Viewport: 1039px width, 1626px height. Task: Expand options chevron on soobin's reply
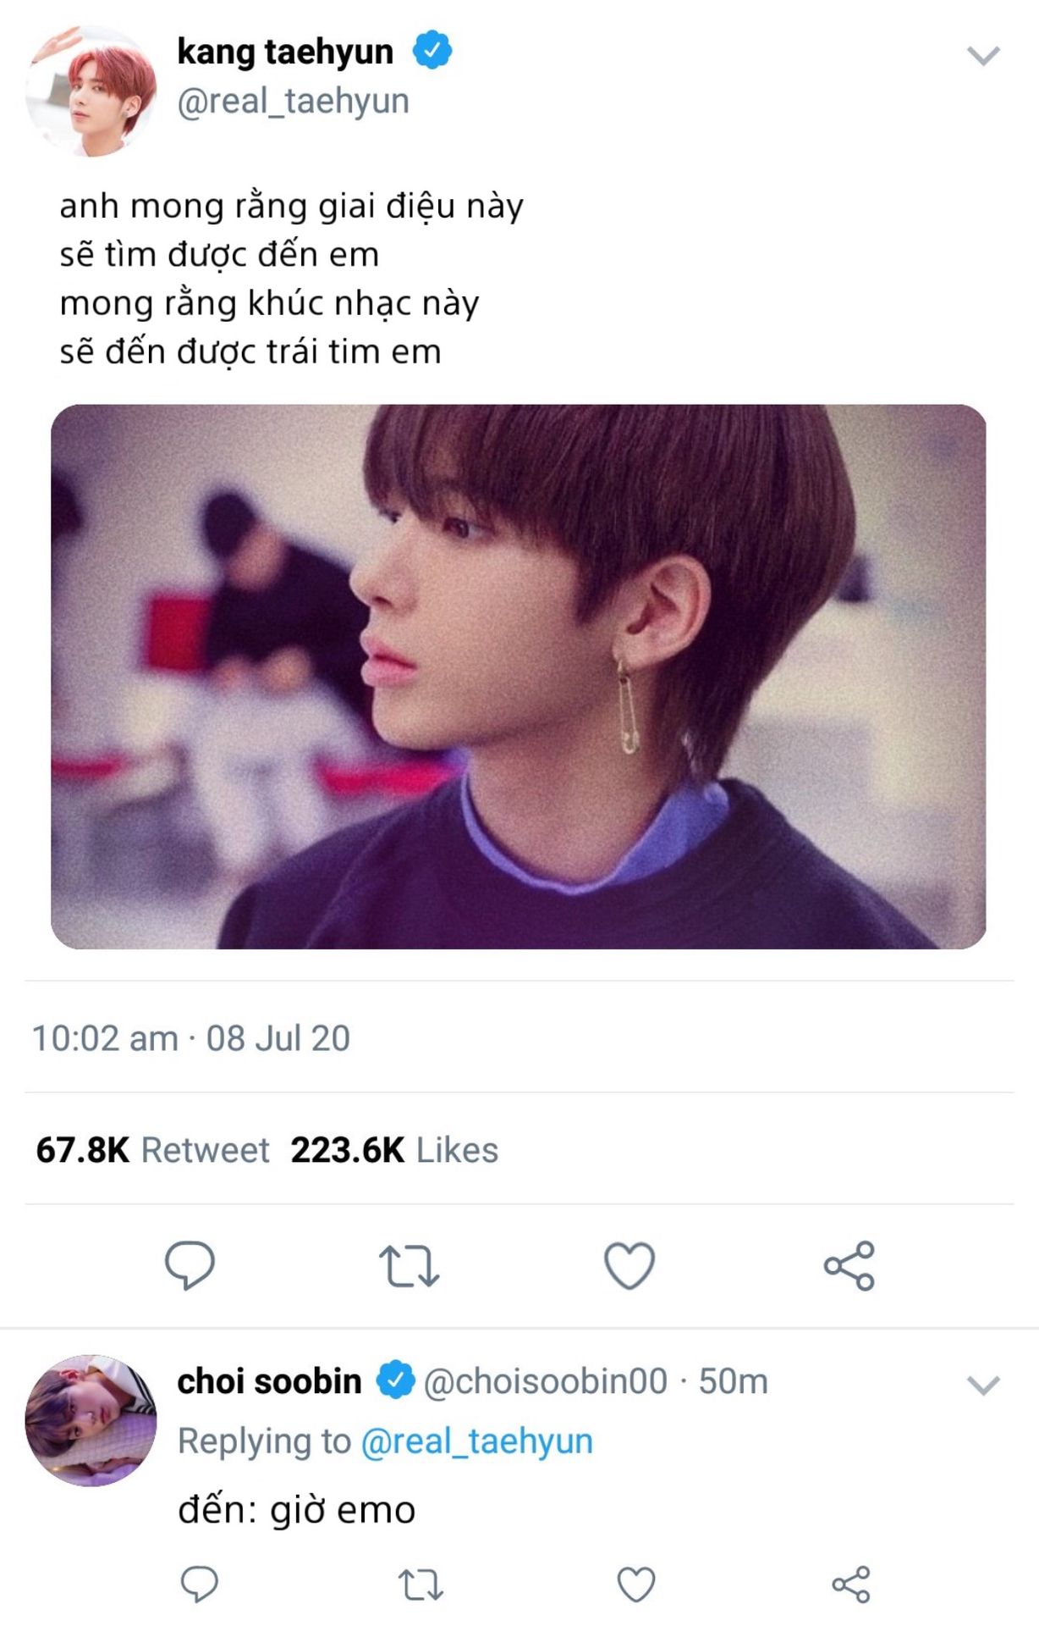point(983,1385)
